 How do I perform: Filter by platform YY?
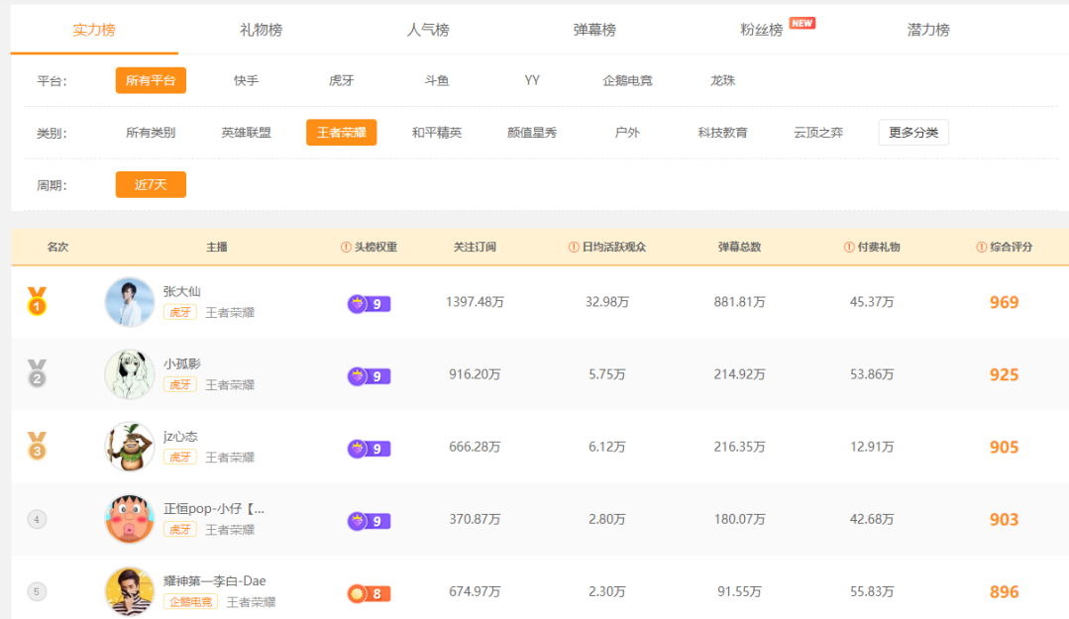[x=532, y=80]
